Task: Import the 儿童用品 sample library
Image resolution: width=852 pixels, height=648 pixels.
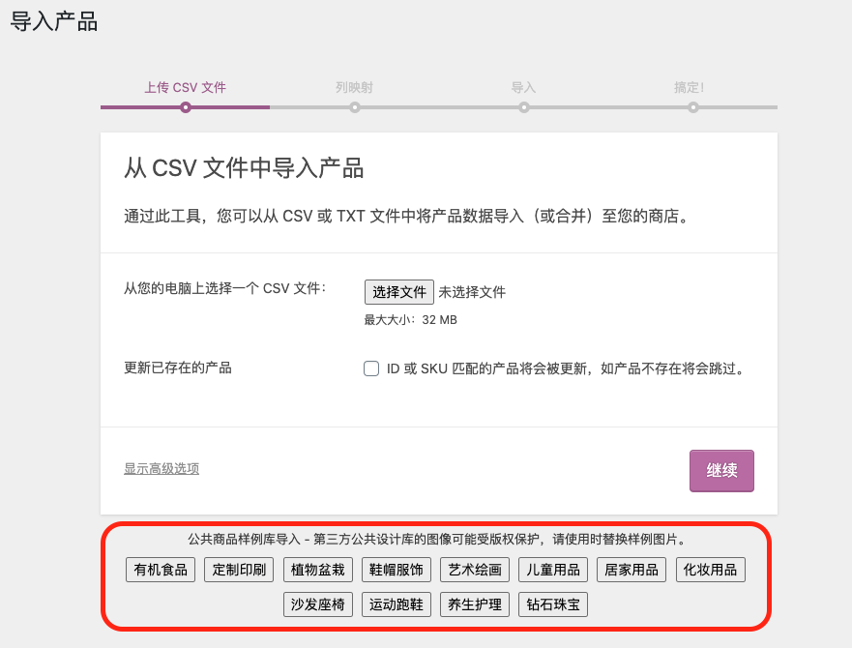Action: (x=553, y=570)
